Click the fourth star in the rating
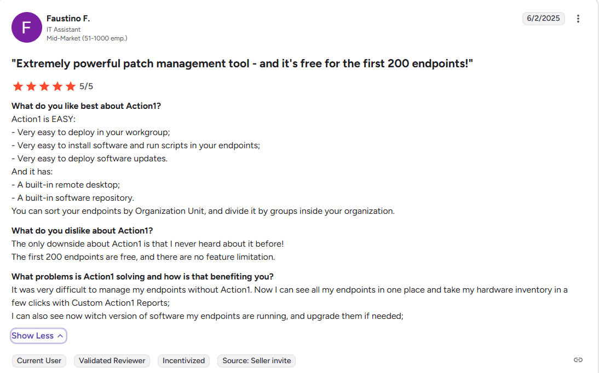Image resolution: width=599 pixels, height=373 pixels. coord(57,86)
